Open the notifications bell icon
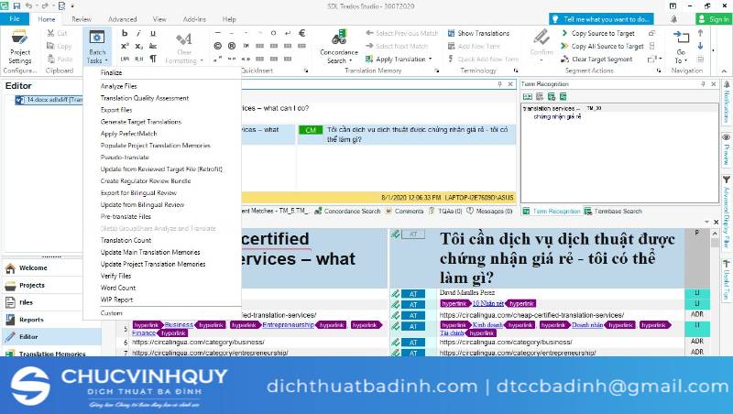The image size is (733, 414). click(x=673, y=19)
